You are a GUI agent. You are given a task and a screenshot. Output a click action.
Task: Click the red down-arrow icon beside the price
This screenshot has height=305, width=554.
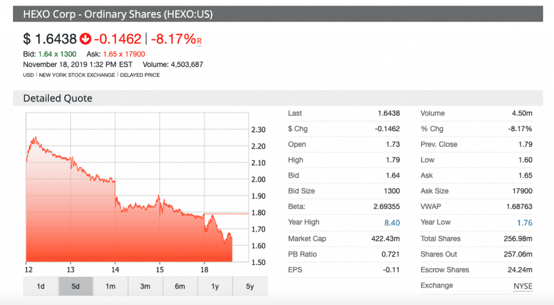pyautogui.click(x=85, y=39)
